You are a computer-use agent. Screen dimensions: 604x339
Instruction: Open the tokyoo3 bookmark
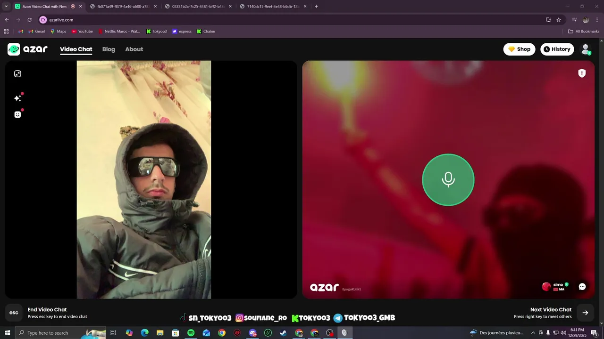[157, 32]
